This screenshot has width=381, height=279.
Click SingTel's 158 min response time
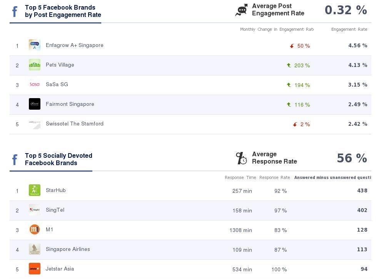(242, 211)
